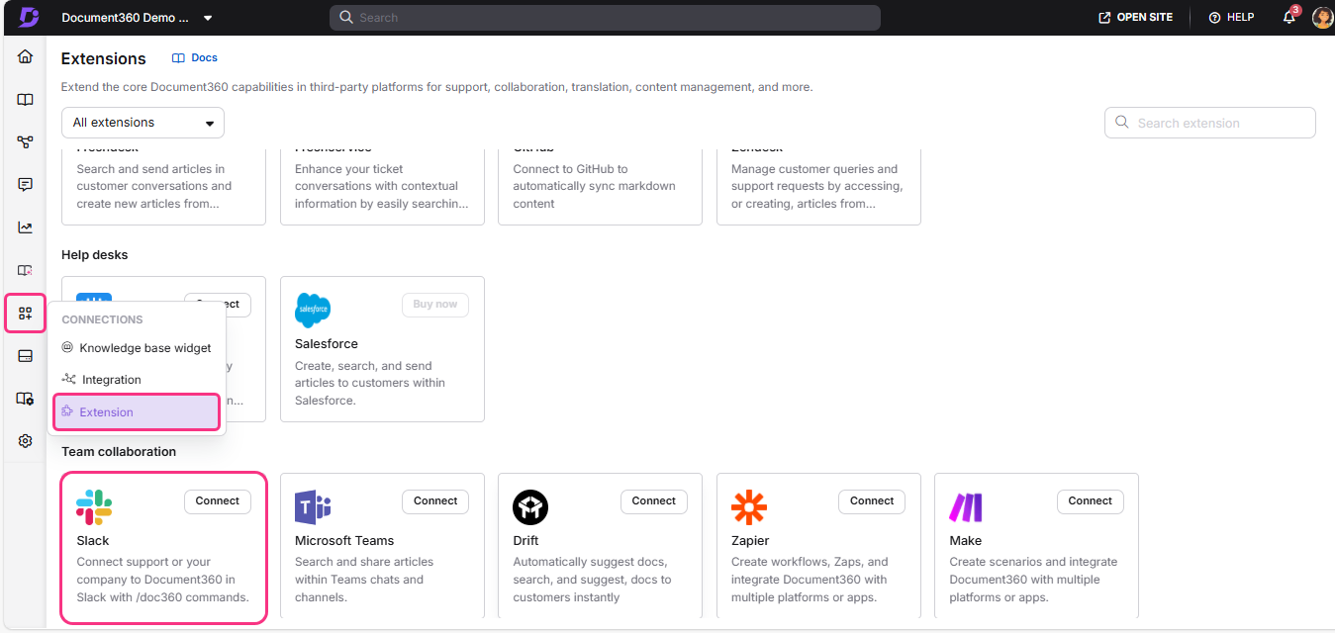Connect the Microsoft Teams extension
This screenshot has height=633, width=1335.
click(x=435, y=501)
